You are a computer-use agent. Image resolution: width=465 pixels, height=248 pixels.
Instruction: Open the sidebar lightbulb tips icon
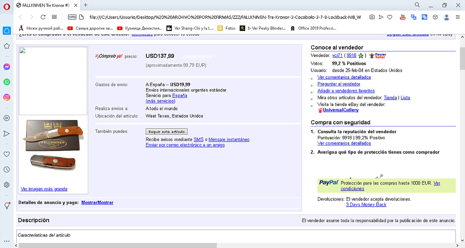click(x=7, y=205)
